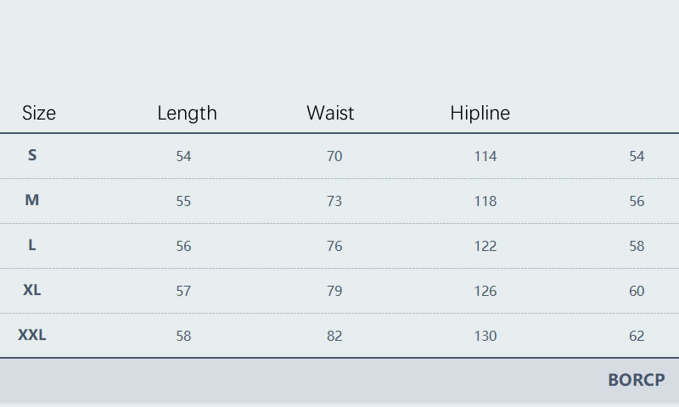This screenshot has width=679, height=407.
Task: Select the Waist column header
Action: pyautogui.click(x=330, y=113)
